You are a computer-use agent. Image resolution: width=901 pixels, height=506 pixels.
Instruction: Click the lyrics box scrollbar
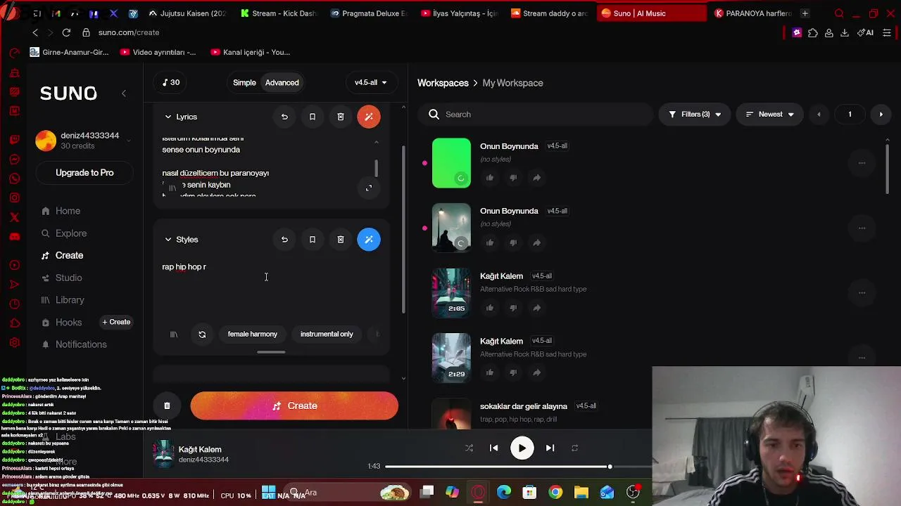pyautogui.click(x=376, y=169)
